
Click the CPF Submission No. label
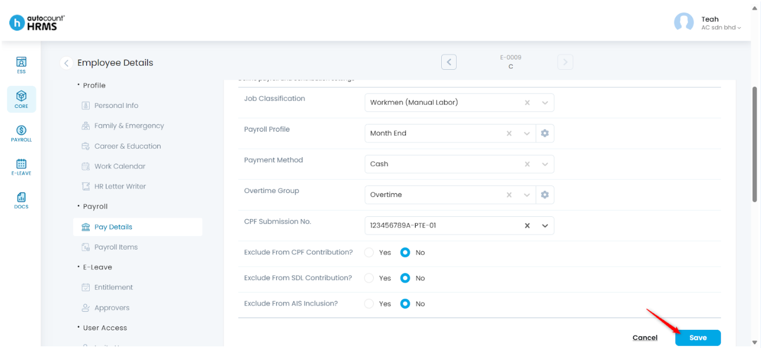click(278, 221)
